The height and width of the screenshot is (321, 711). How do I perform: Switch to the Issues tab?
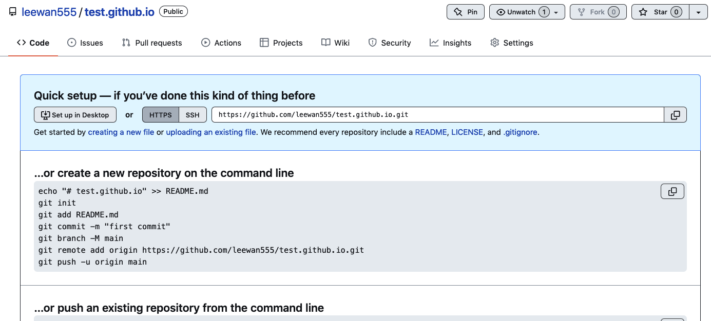point(85,43)
